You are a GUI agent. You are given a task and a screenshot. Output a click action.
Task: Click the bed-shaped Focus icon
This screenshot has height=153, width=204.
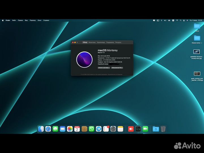[169, 20]
